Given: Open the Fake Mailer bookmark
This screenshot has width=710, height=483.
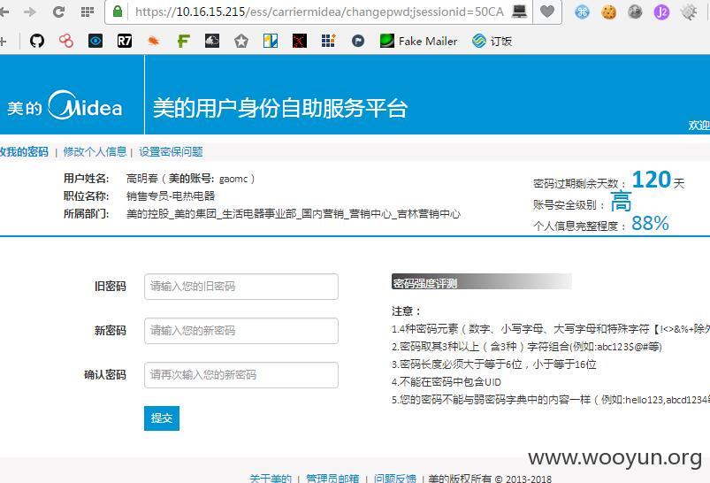Looking at the screenshot, I should [418, 42].
